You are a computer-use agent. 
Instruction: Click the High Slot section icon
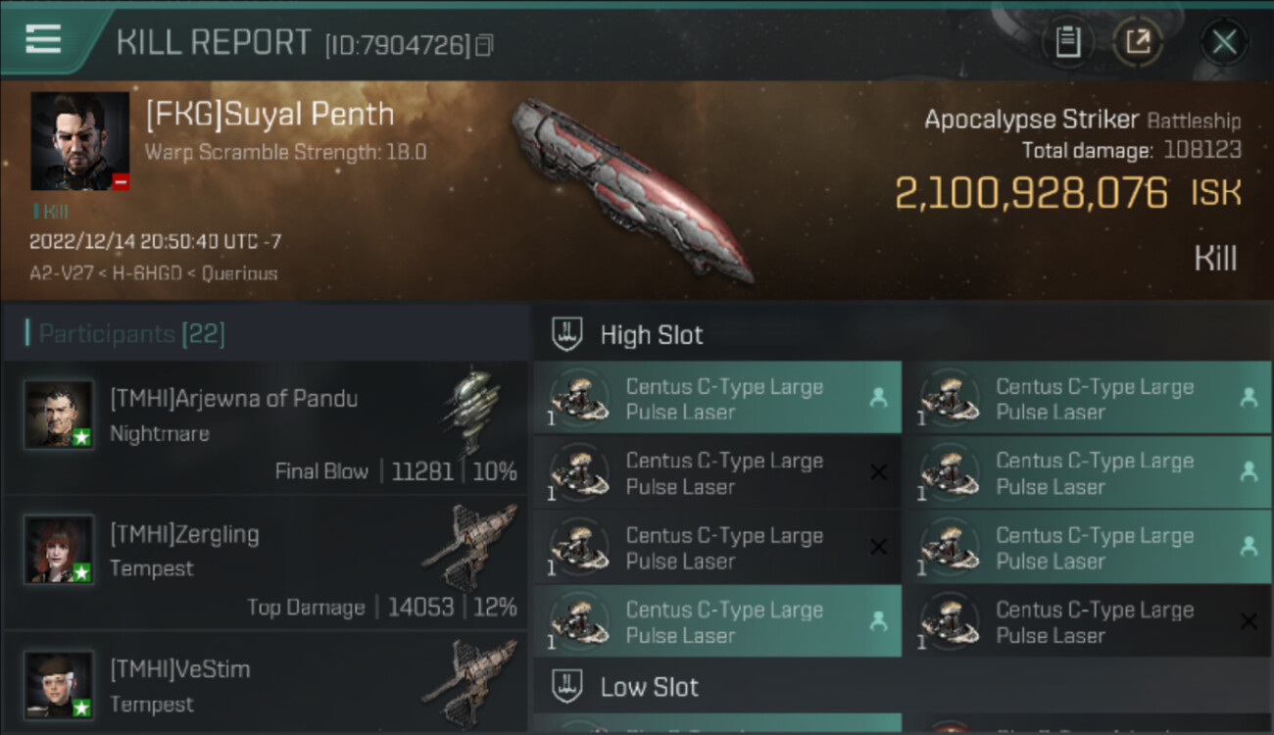pyautogui.click(x=568, y=334)
